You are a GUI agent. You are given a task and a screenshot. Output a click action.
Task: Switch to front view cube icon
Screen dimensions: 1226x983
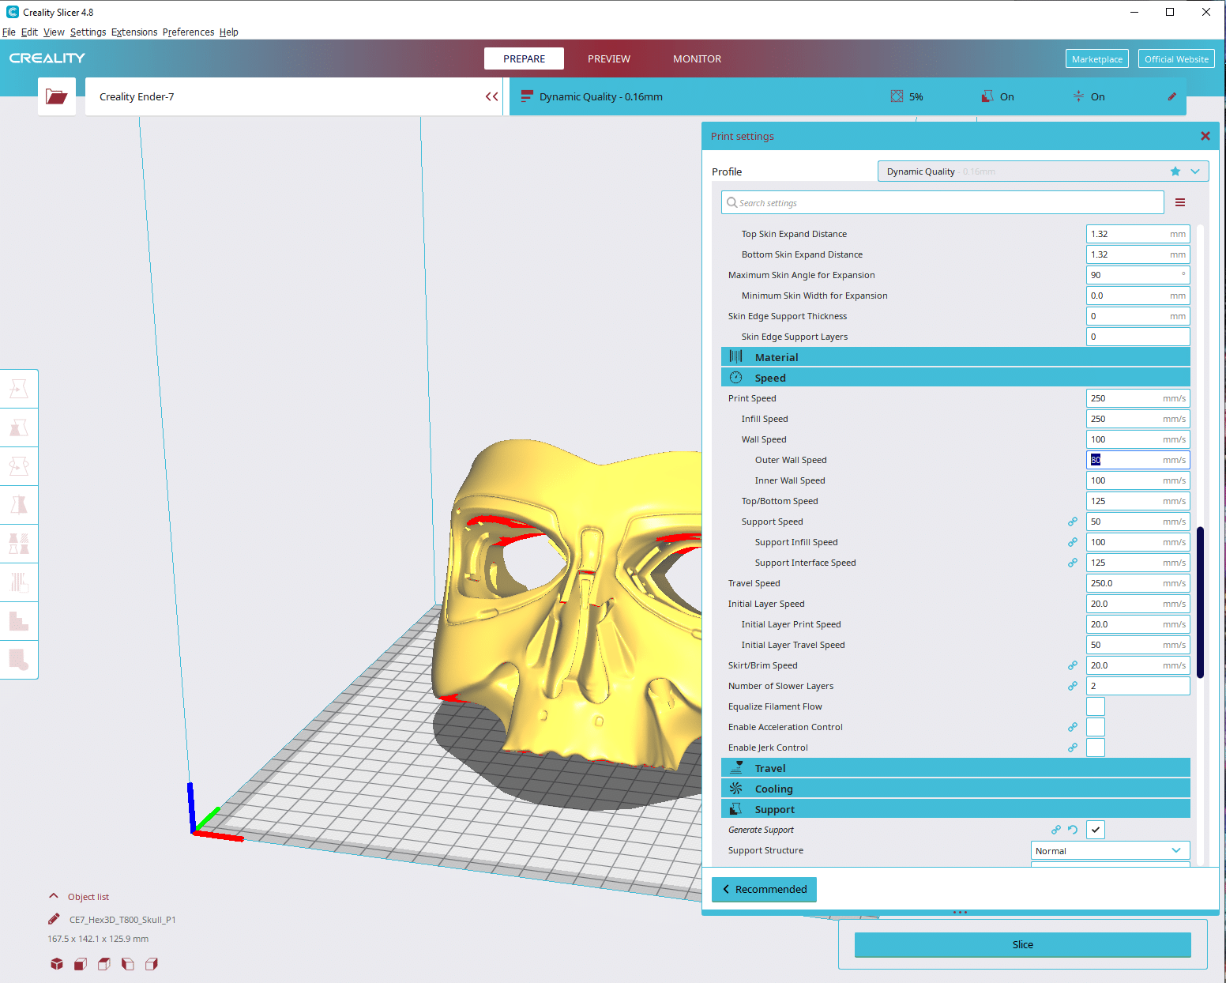coord(81,964)
